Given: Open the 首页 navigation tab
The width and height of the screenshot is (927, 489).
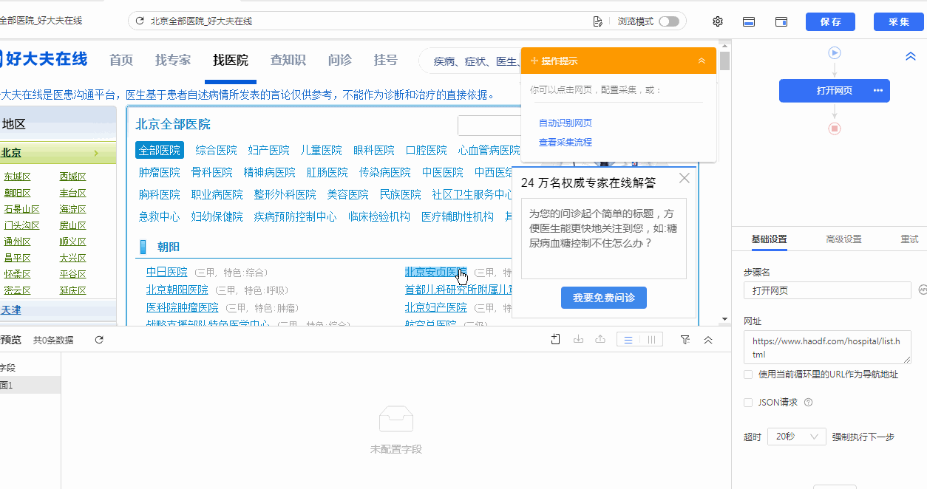Looking at the screenshot, I should point(121,60).
